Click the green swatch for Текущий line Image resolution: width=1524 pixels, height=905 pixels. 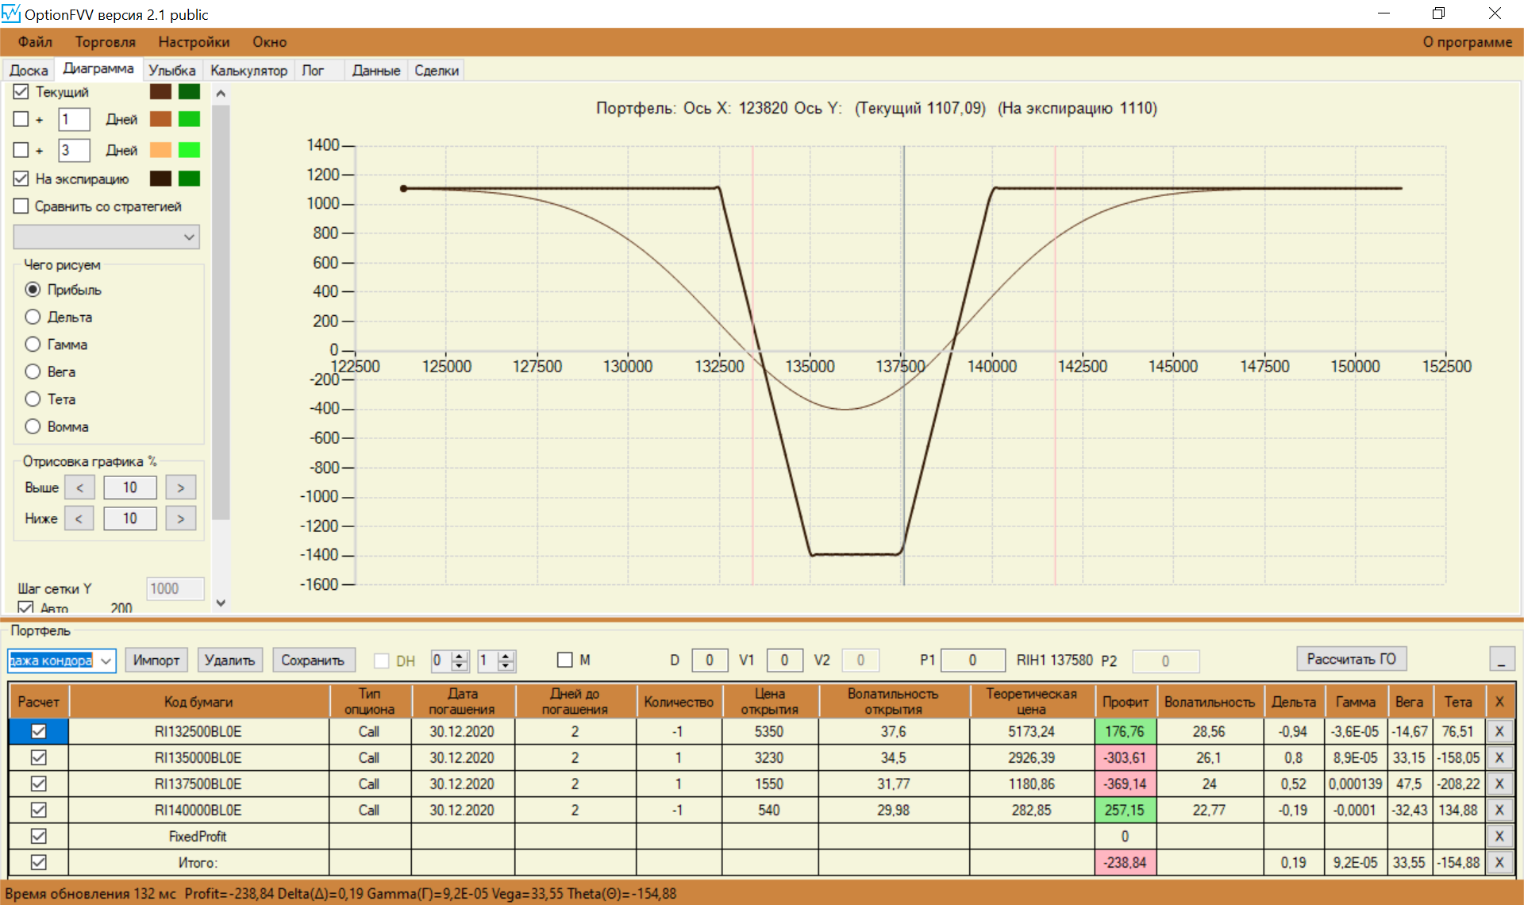(x=189, y=92)
